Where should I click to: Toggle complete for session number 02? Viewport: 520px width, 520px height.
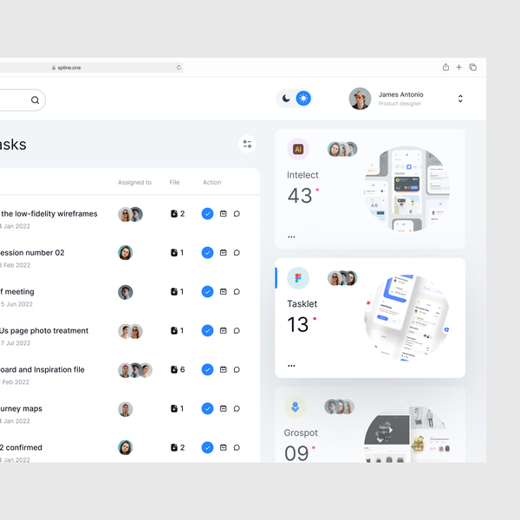pyautogui.click(x=208, y=253)
